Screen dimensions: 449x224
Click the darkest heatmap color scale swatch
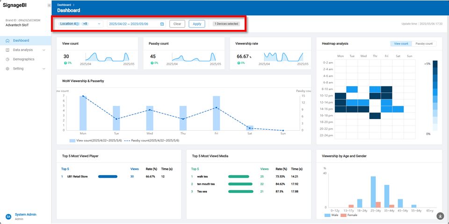click(435, 64)
